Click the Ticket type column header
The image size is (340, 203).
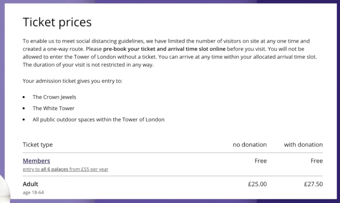point(38,145)
